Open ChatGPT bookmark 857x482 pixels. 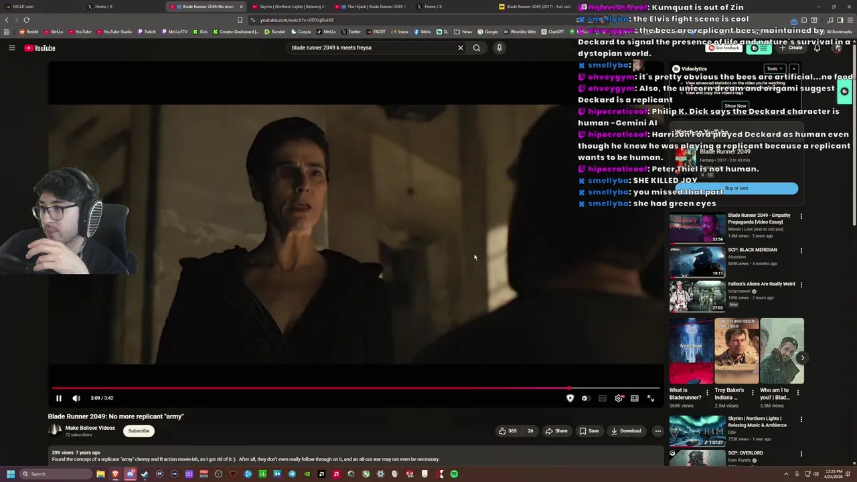(x=553, y=31)
